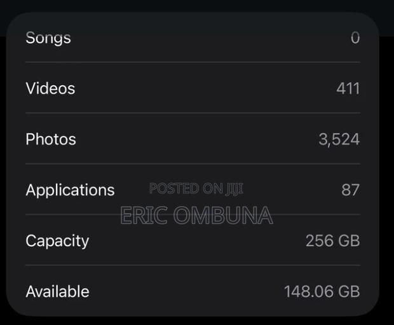Click empty middle area of Videos row
This screenshot has height=325, width=394.
pos(201,88)
